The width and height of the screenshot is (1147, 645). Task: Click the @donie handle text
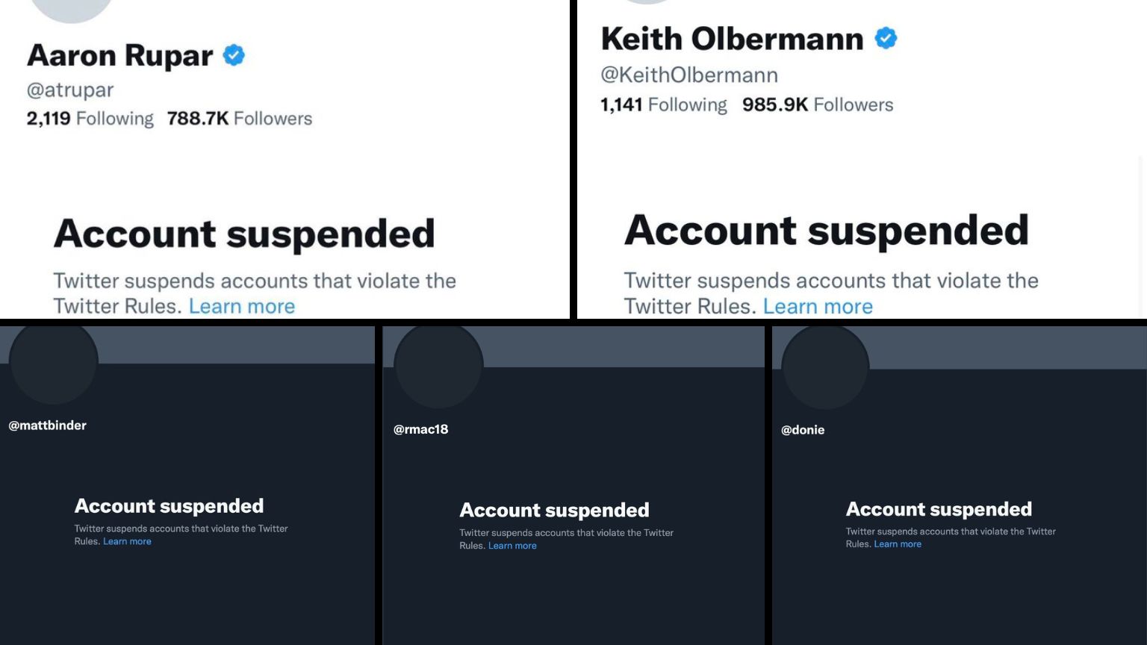(x=803, y=430)
